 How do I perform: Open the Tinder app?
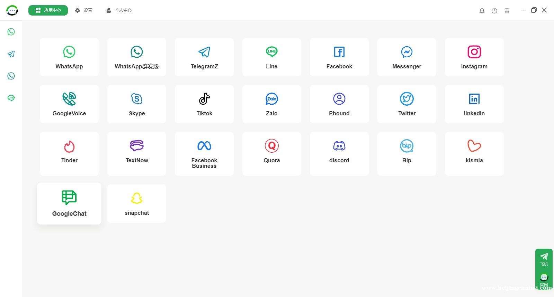coord(69,154)
